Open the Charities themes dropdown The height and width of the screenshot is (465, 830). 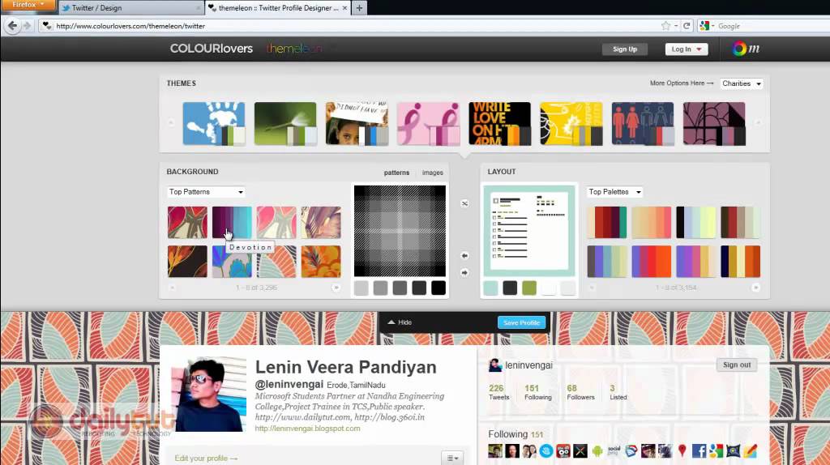click(x=741, y=83)
